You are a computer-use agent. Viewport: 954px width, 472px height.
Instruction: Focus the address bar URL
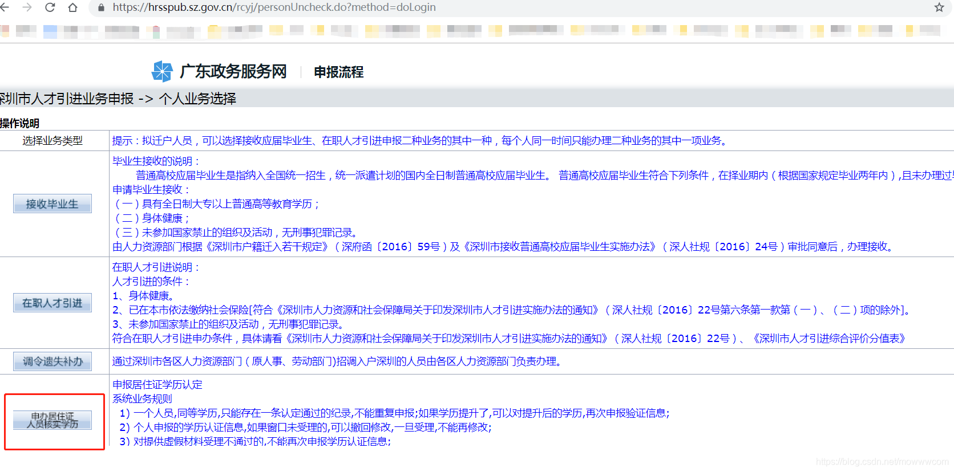point(274,7)
